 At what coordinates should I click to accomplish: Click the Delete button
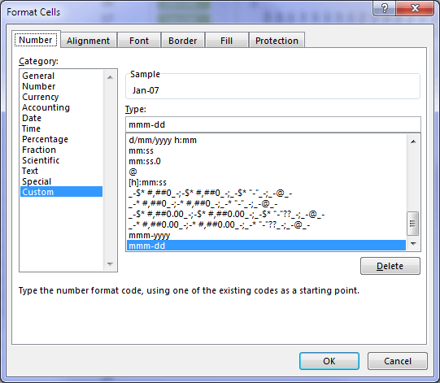(390, 266)
